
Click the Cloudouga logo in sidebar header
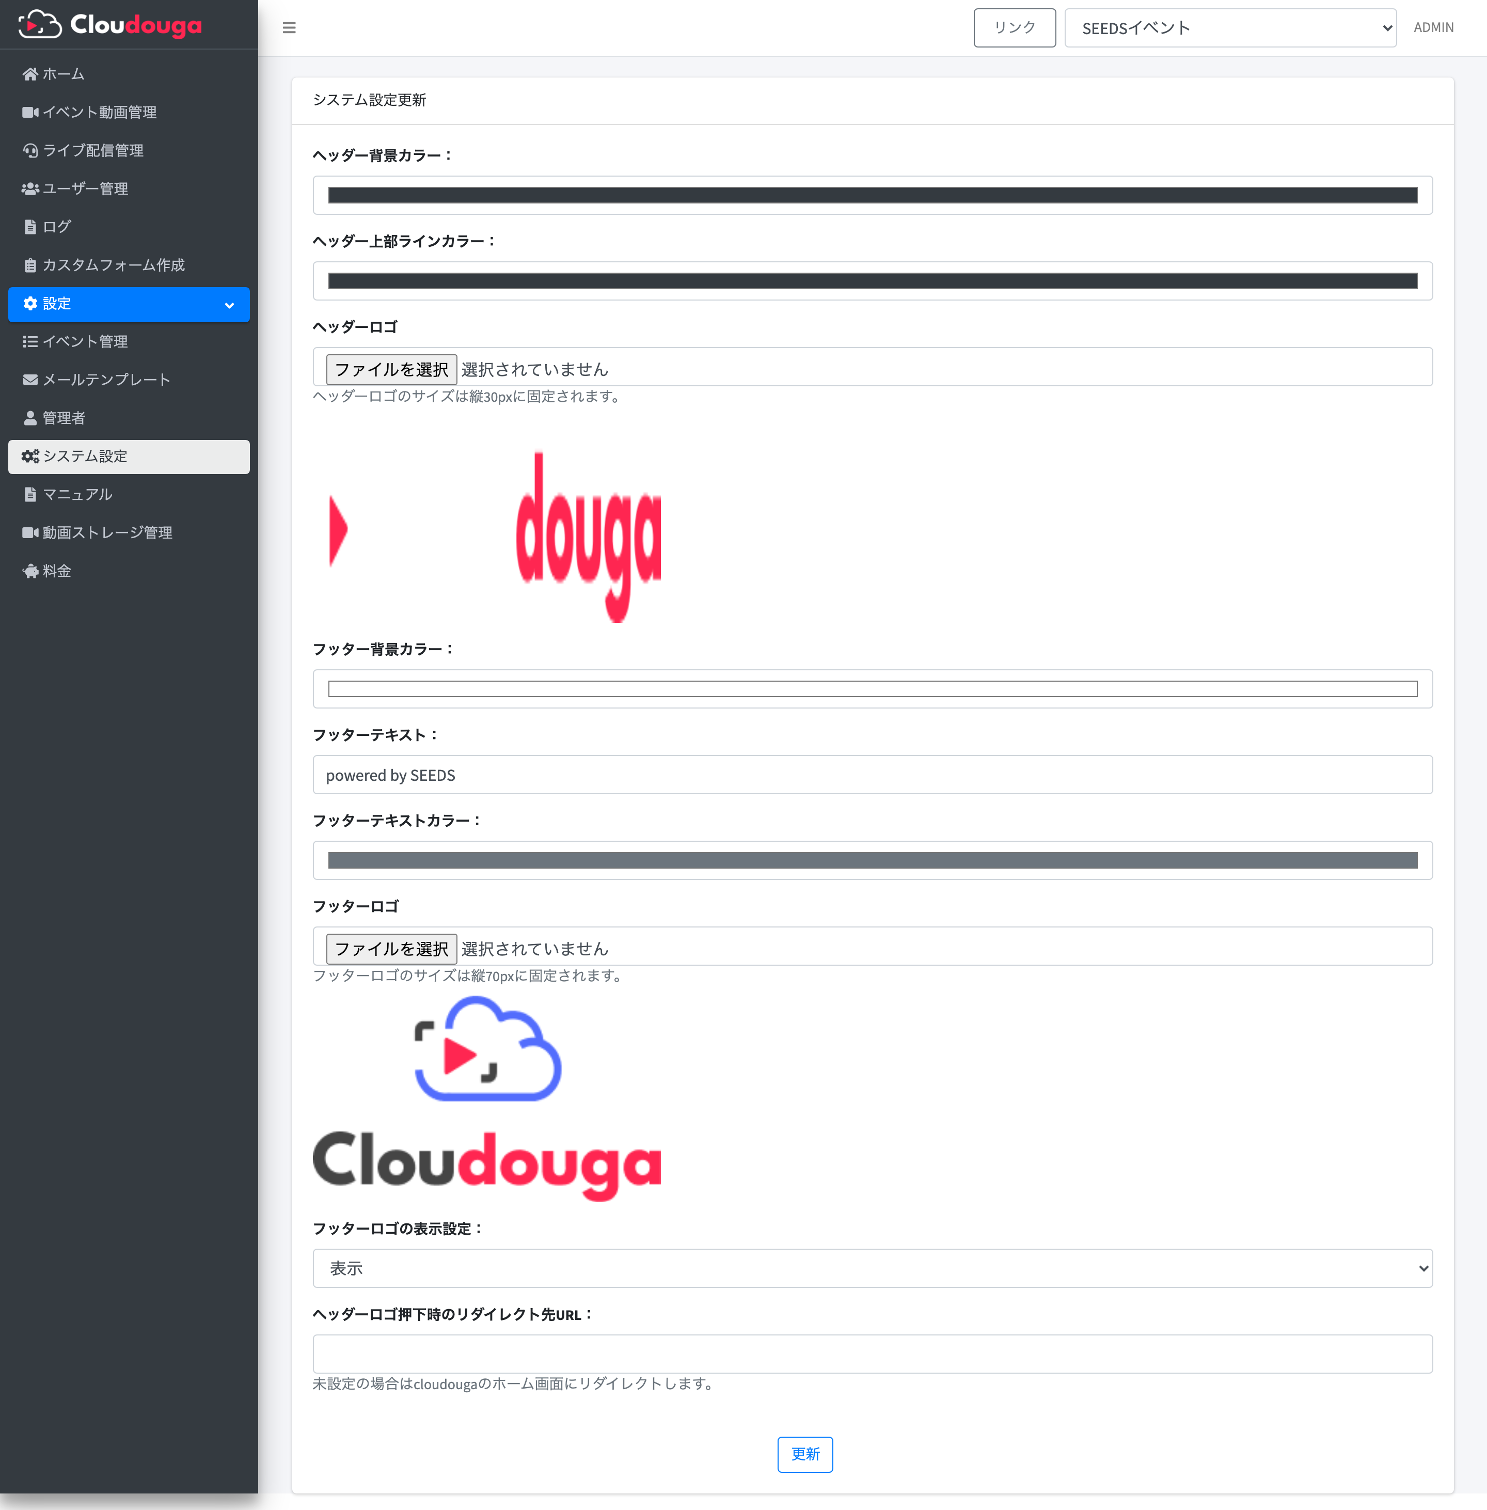tap(110, 25)
